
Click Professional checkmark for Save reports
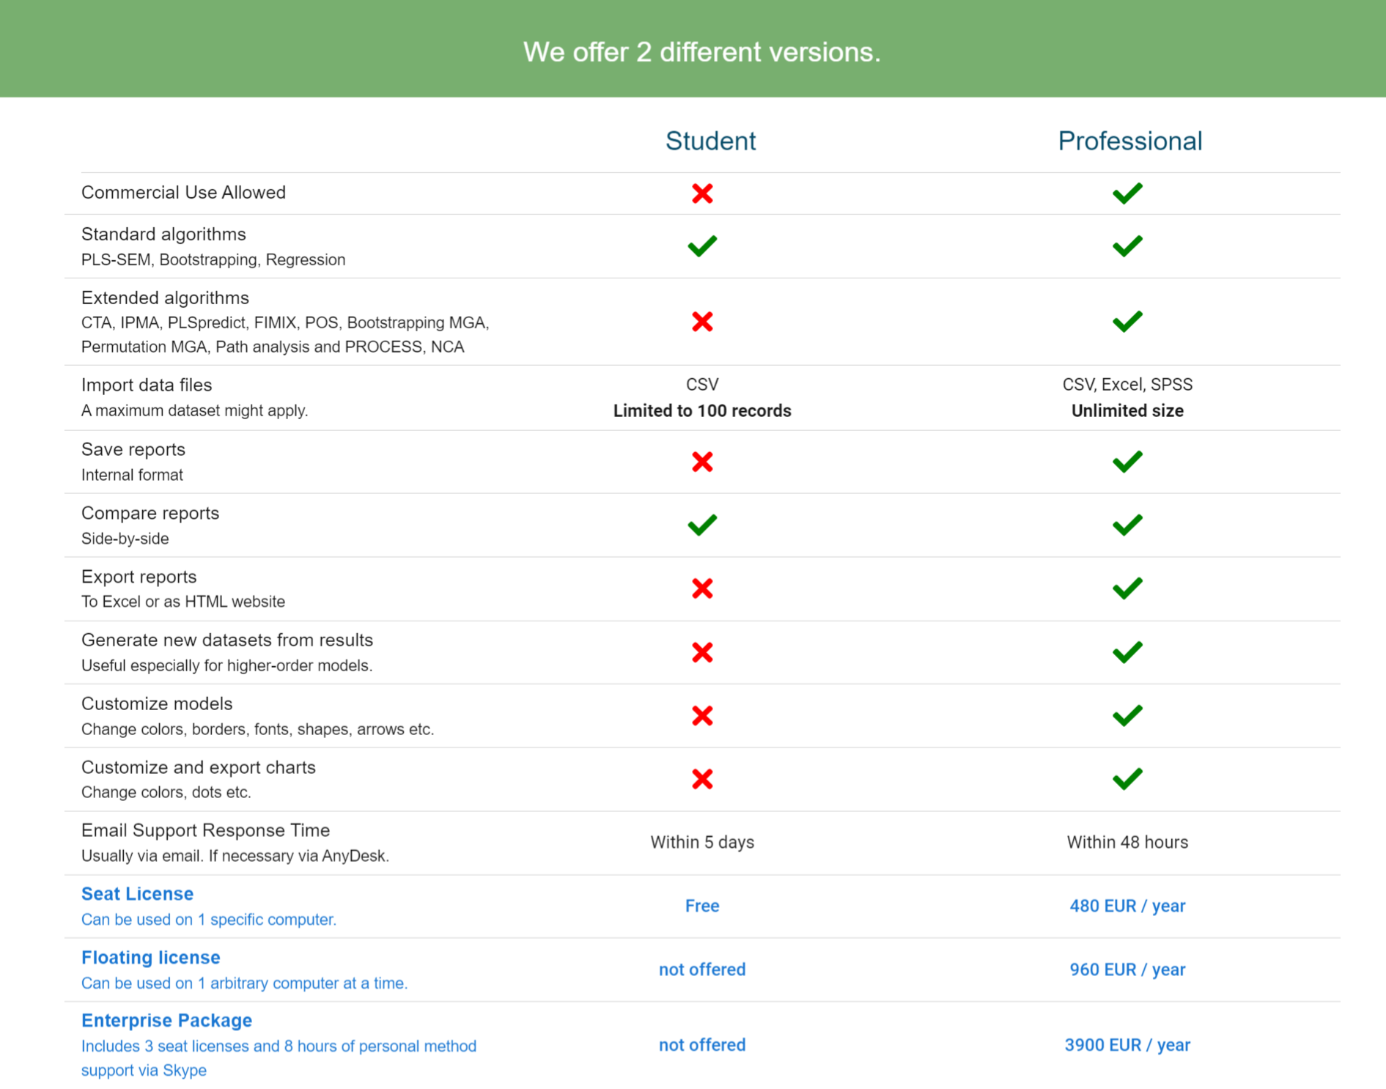tap(1127, 462)
